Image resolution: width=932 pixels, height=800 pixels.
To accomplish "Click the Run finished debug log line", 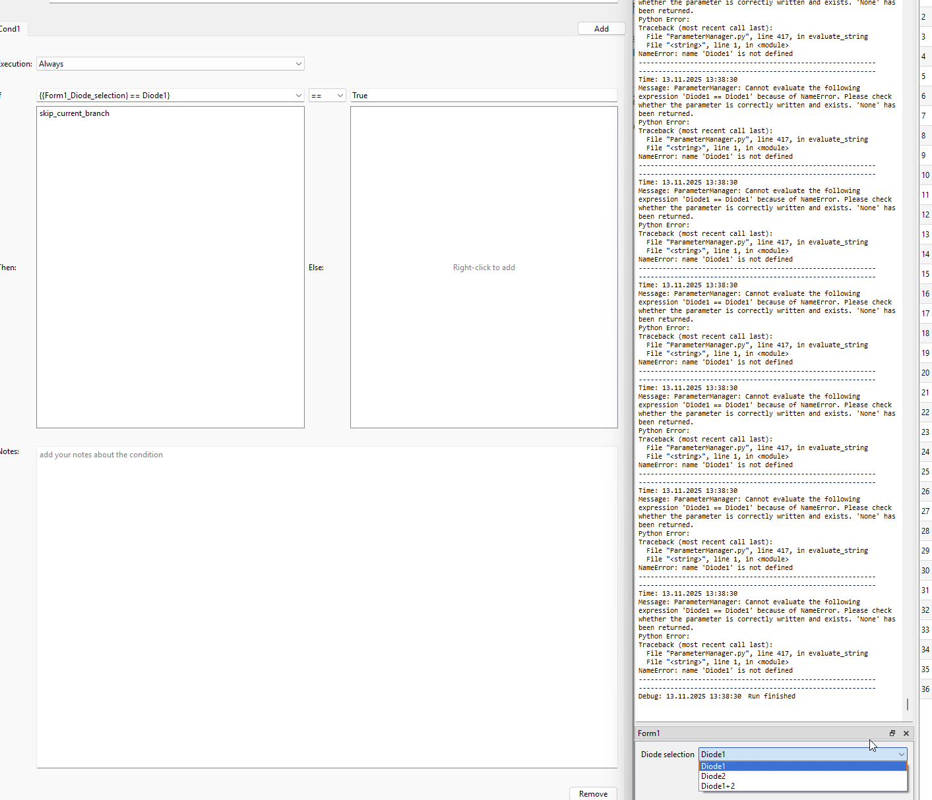I will pos(717,697).
